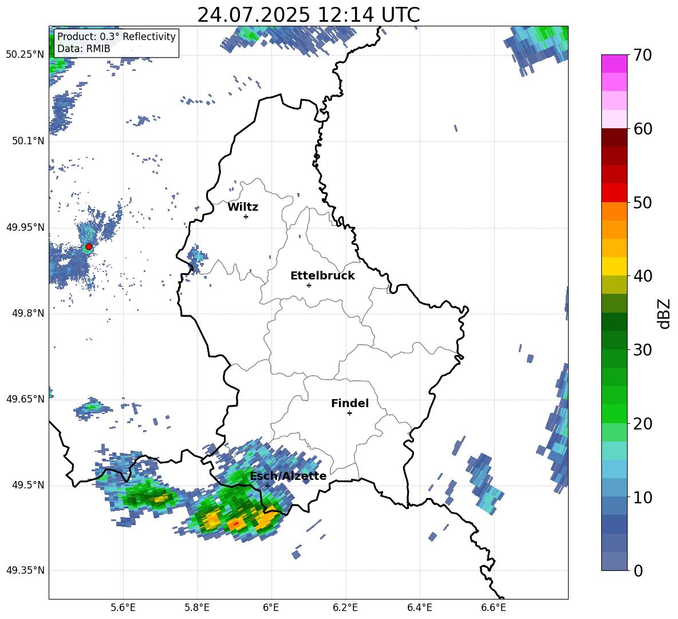Click the Wiltz city label

click(243, 207)
